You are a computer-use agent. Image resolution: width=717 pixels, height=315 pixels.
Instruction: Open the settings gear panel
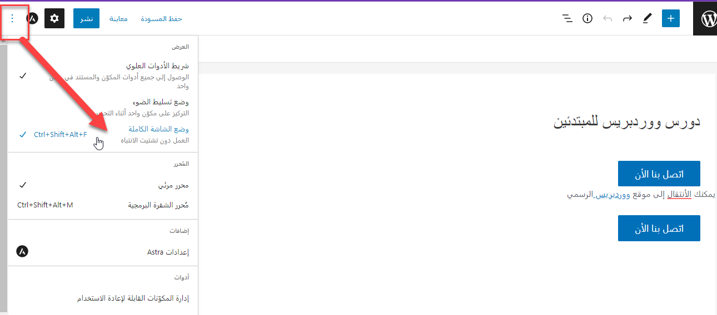pyautogui.click(x=54, y=18)
